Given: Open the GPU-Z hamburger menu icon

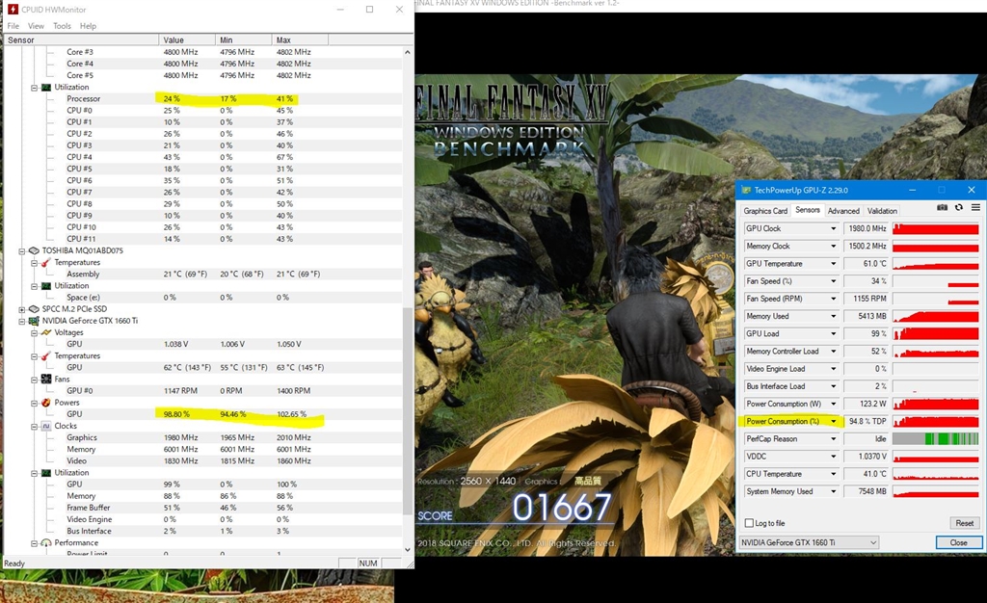Looking at the screenshot, I should click(975, 207).
